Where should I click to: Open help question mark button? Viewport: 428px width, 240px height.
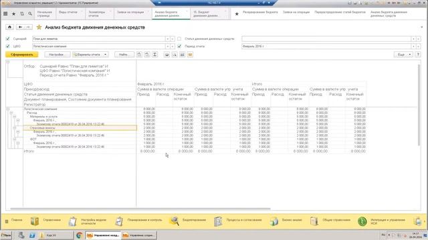click(418, 55)
